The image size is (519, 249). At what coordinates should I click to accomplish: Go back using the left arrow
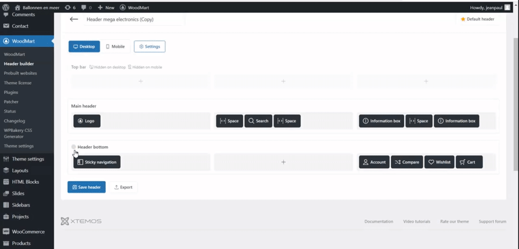tap(74, 19)
